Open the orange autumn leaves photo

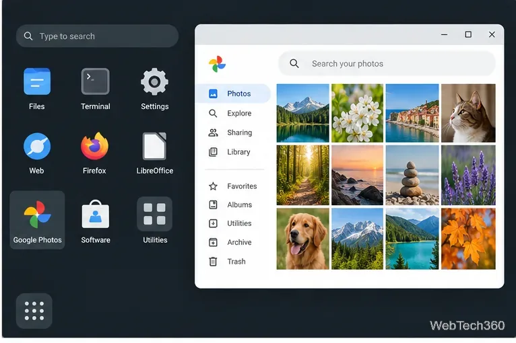point(468,239)
